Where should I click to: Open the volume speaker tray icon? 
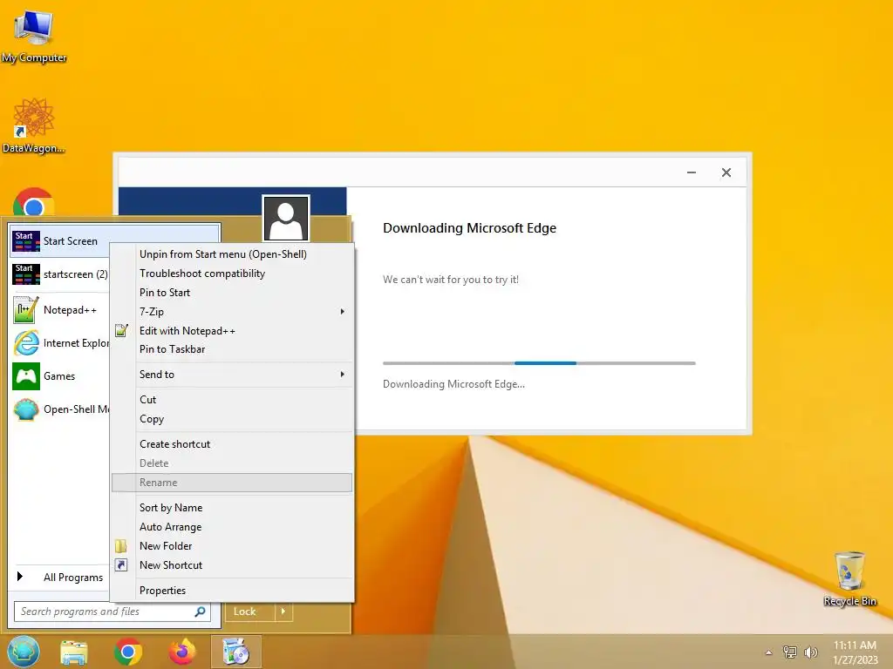click(x=810, y=652)
